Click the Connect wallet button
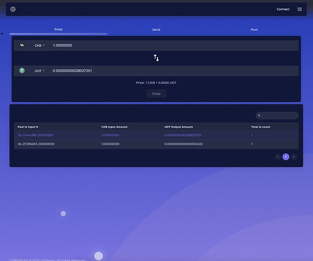Viewport: 313px width, 261px height. point(283,9)
